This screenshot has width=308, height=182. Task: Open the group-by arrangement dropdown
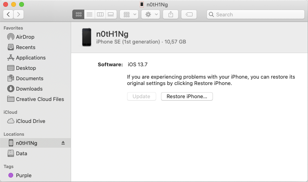pos(129,14)
